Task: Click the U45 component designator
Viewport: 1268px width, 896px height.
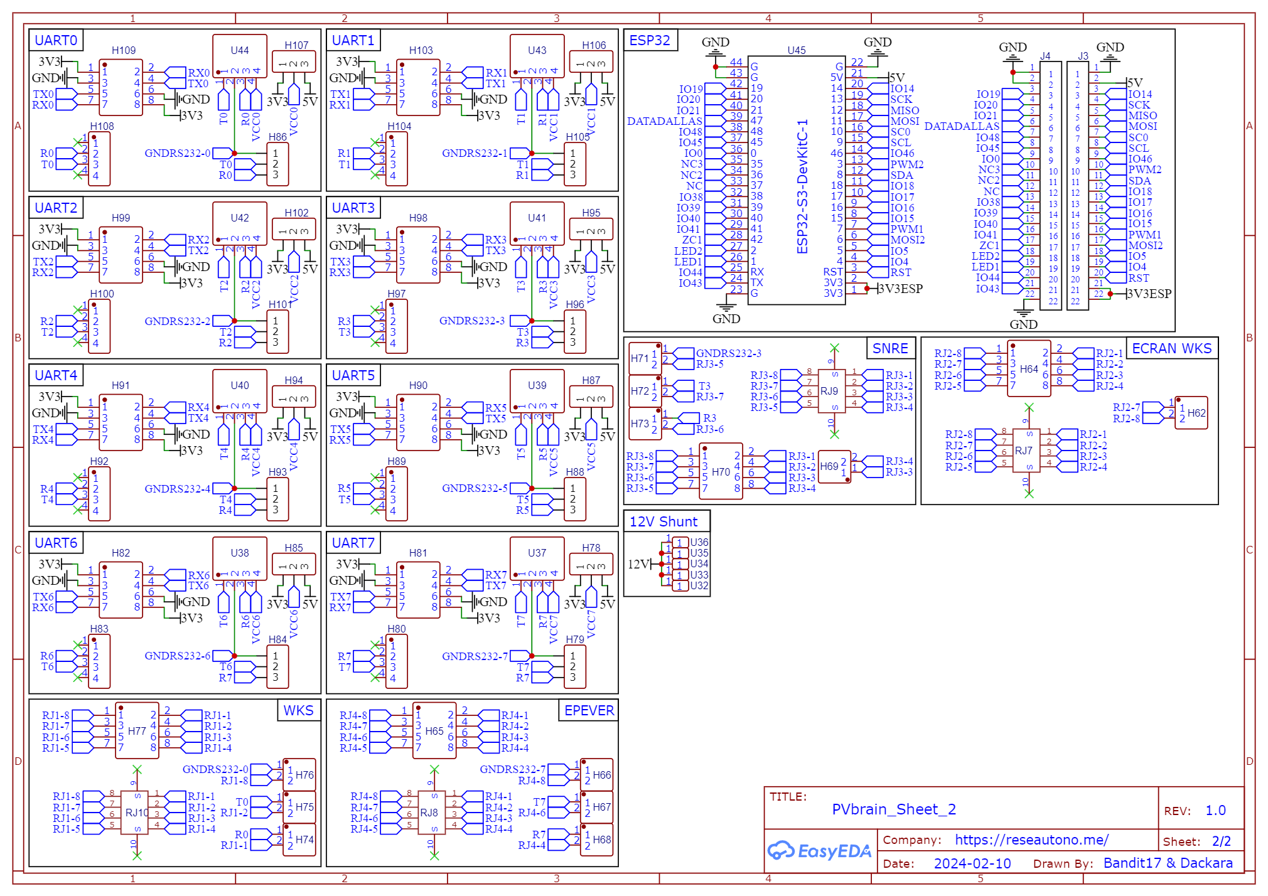Action: coord(797,50)
